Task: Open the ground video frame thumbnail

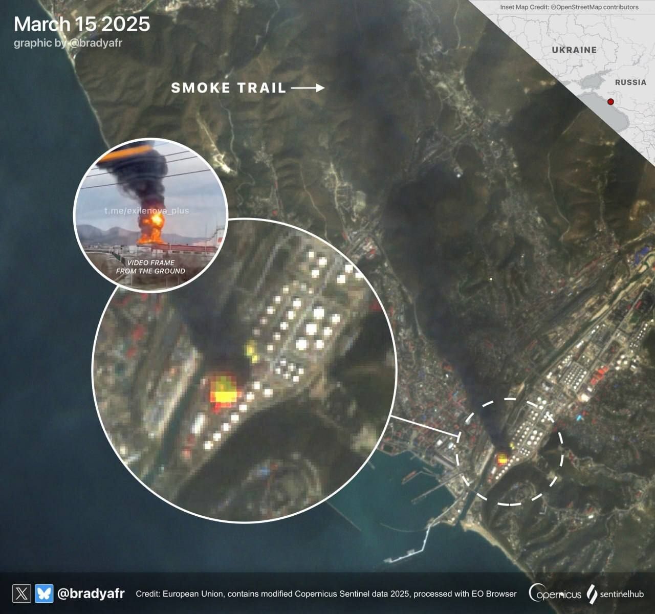Action: coord(150,215)
